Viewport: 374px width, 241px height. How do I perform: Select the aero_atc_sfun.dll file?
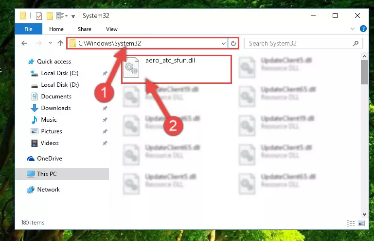point(177,69)
